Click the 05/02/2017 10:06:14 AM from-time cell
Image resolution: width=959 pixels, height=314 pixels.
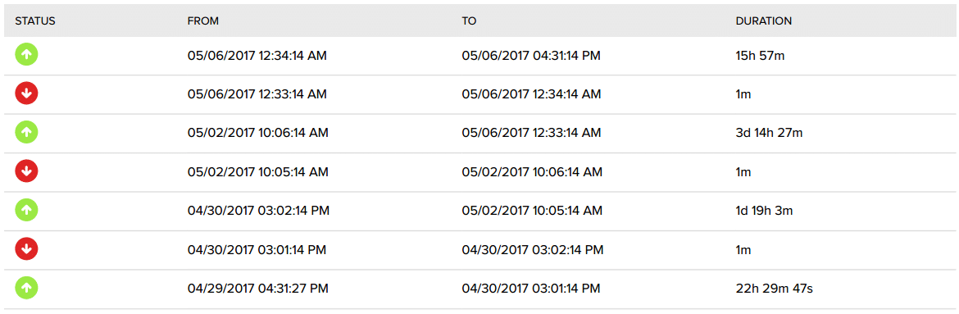click(258, 134)
